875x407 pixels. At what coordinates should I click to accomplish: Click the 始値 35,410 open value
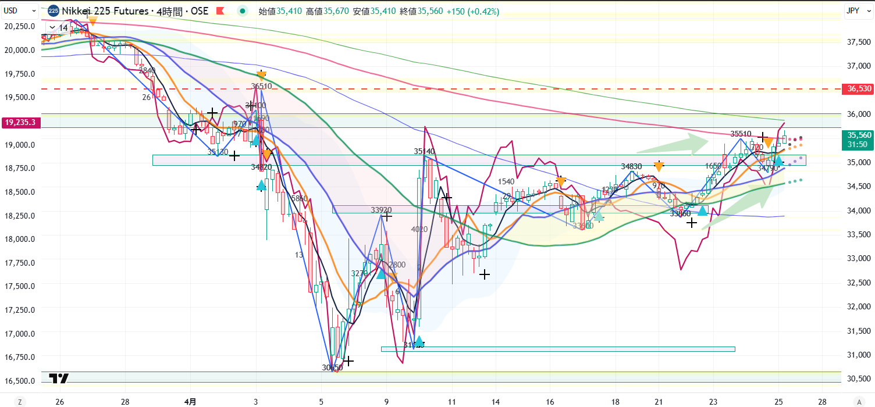pos(282,11)
